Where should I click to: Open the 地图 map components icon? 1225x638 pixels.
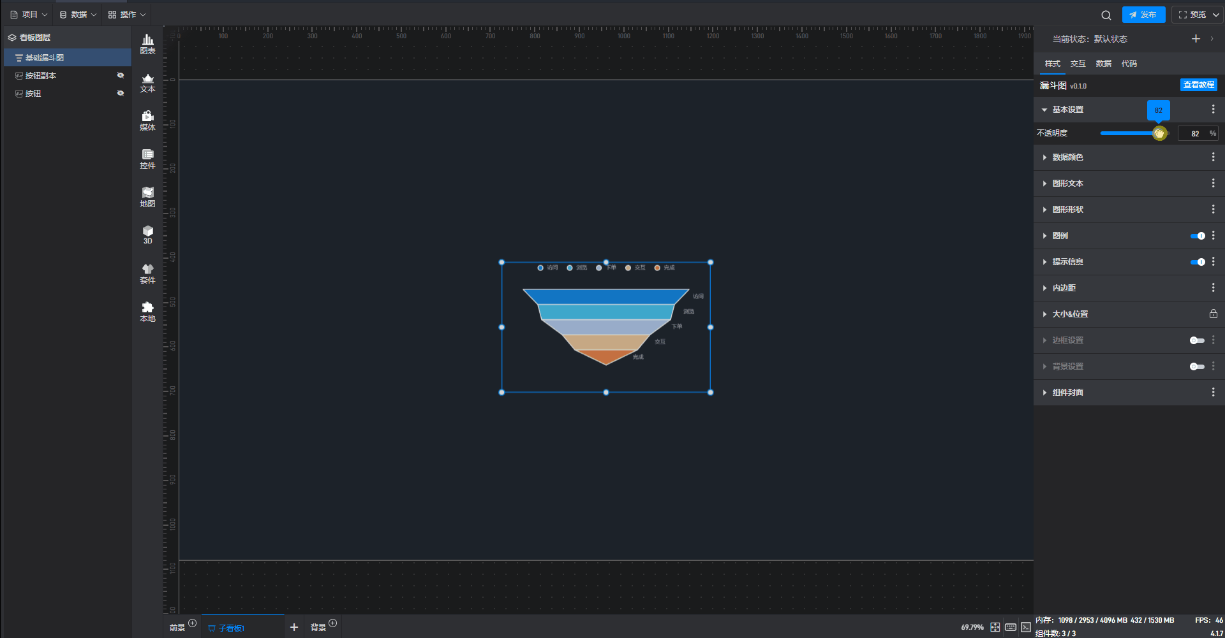pos(147,197)
